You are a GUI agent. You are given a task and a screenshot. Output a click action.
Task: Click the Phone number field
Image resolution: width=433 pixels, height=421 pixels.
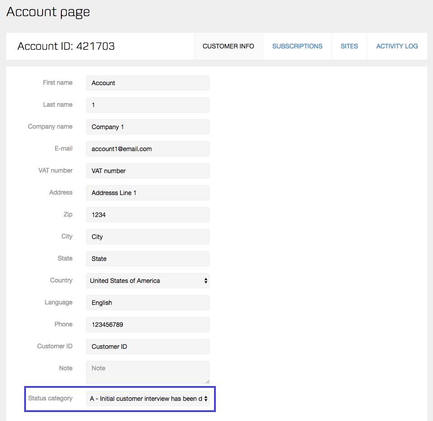148,325
